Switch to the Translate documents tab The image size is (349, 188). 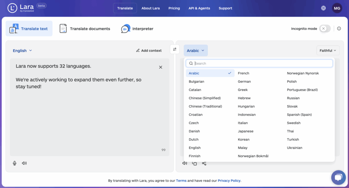[85, 29]
